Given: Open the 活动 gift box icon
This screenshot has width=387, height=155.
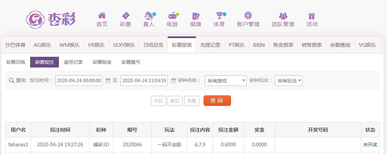Looking at the screenshot, I should coord(312,16).
